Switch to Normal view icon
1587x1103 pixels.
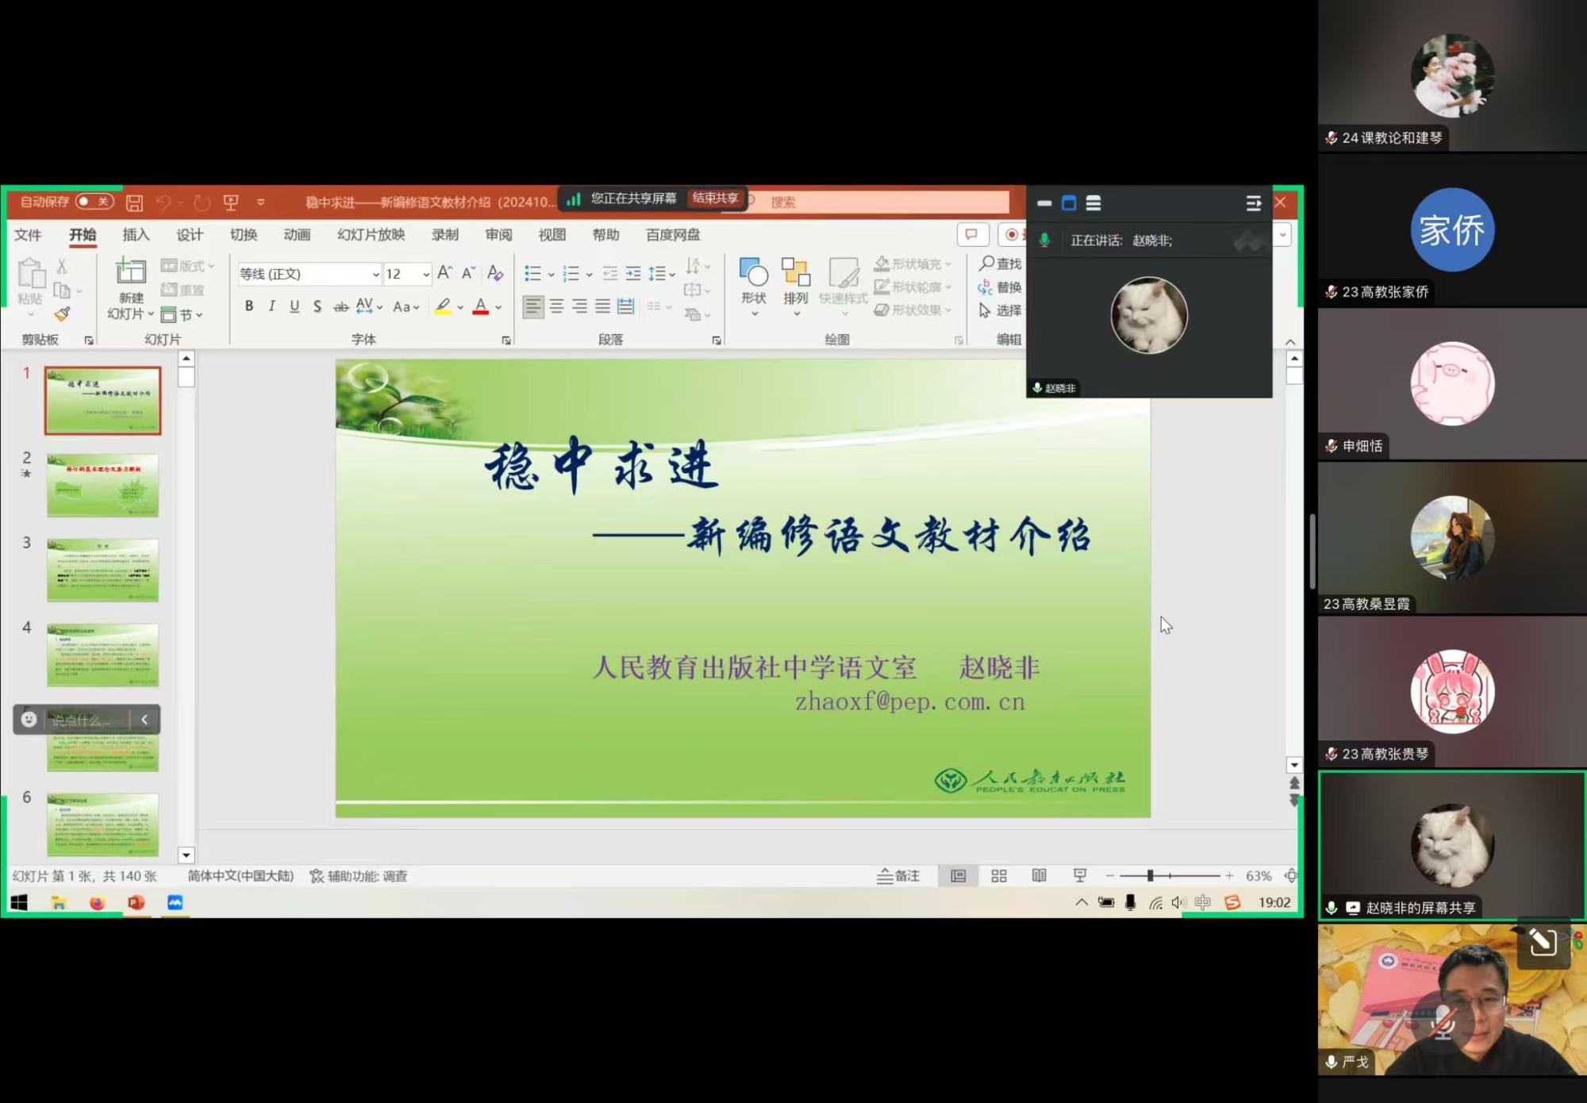pyautogui.click(x=959, y=876)
